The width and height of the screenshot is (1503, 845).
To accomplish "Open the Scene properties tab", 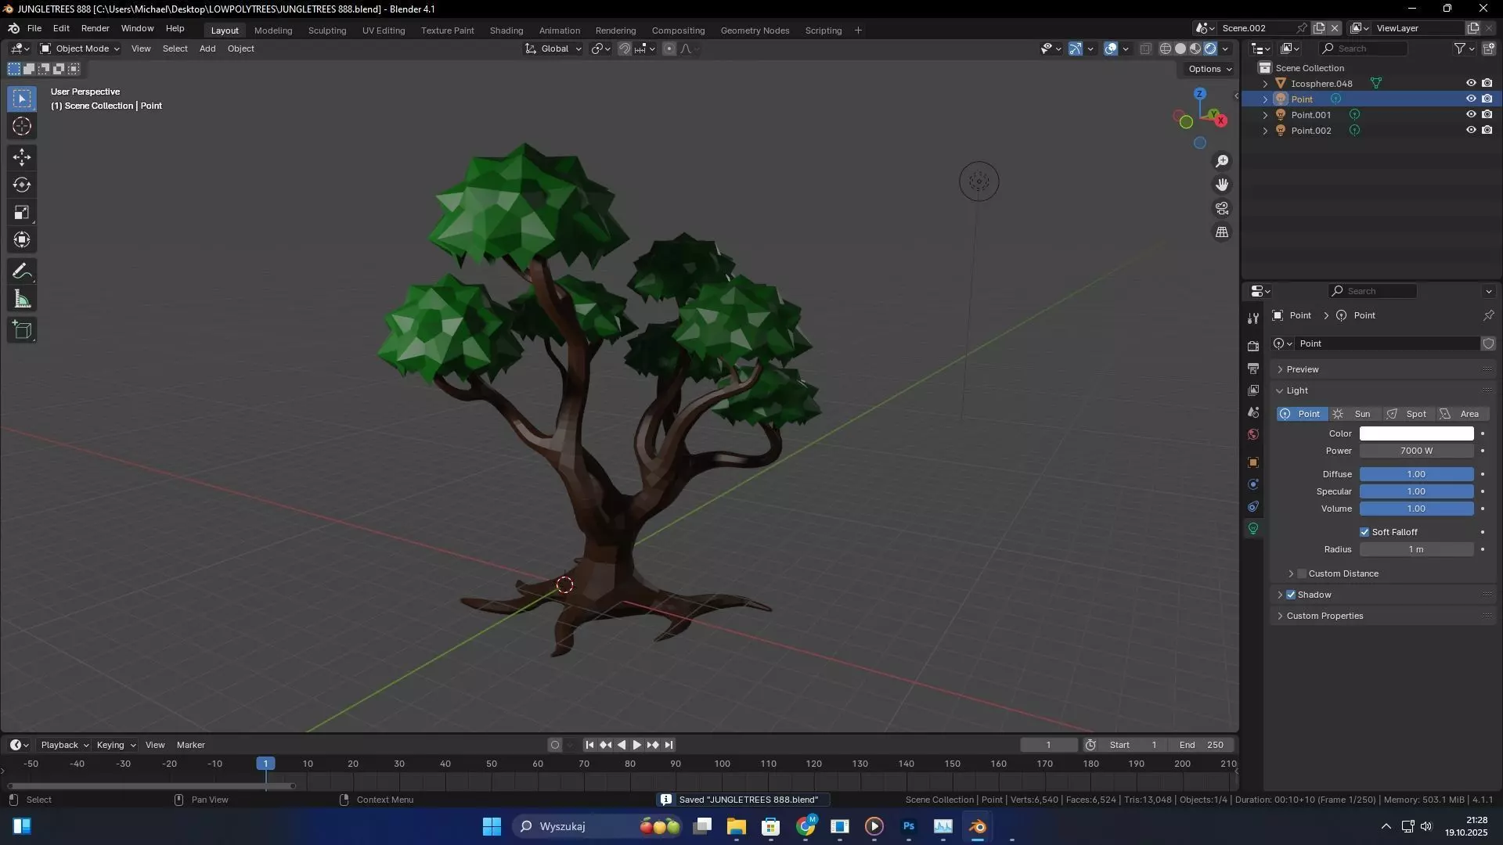I will pyautogui.click(x=1253, y=412).
